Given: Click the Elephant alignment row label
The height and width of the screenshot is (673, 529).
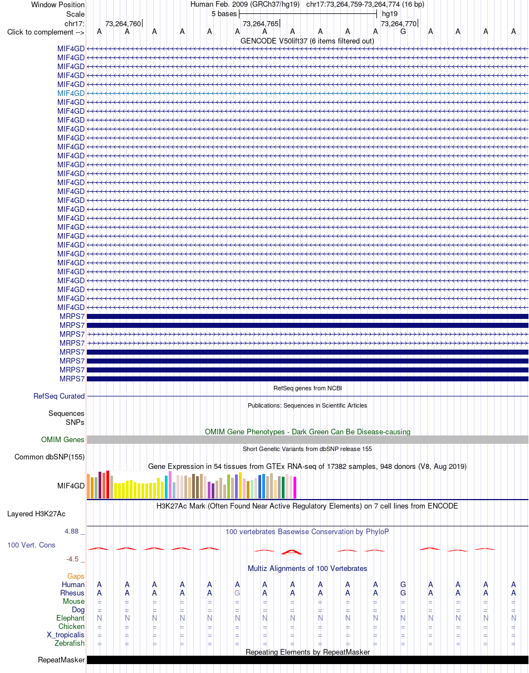Looking at the screenshot, I should pos(71,618).
